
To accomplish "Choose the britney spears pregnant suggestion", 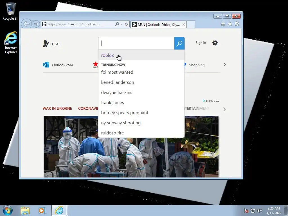I will [x=141, y=112].
